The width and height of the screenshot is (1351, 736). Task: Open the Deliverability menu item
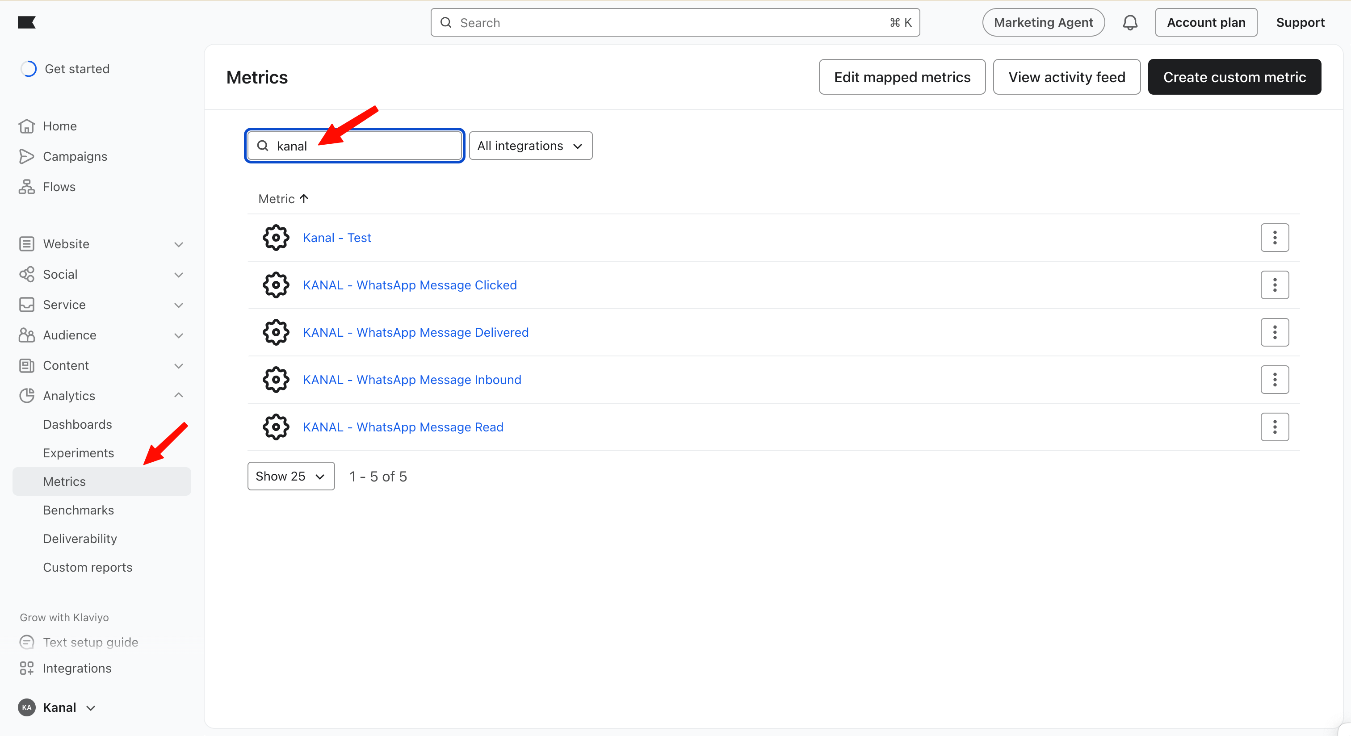80,539
